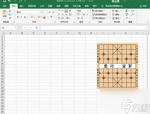Open the font name dropdown

[40, 12]
